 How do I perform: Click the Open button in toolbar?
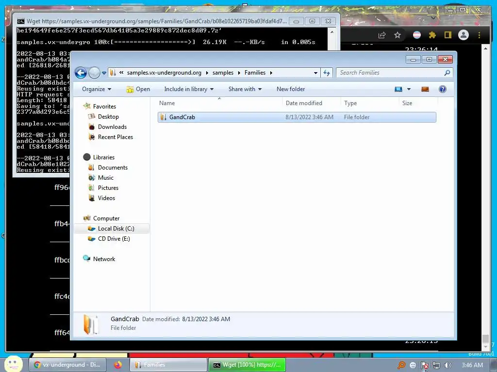(x=138, y=89)
